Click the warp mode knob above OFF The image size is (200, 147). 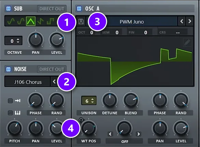tap(124, 128)
